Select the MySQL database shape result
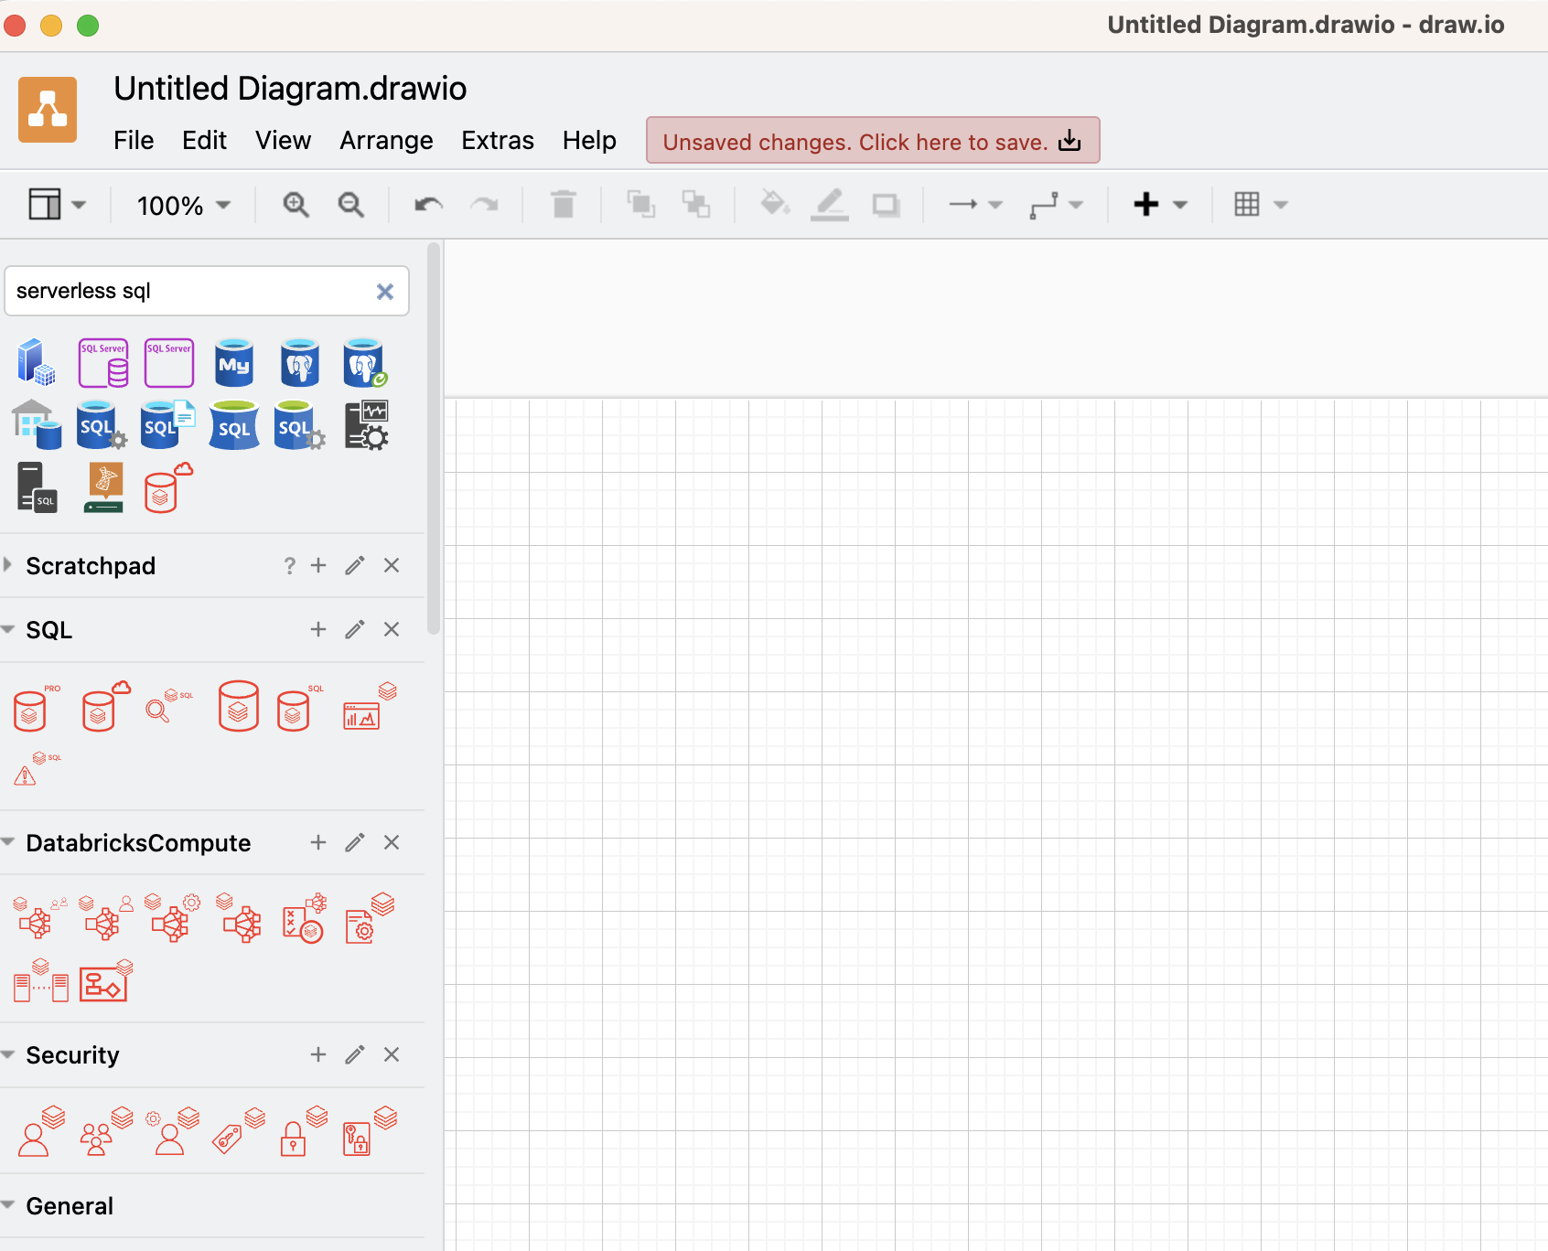The width and height of the screenshot is (1548, 1251). click(x=234, y=363)
